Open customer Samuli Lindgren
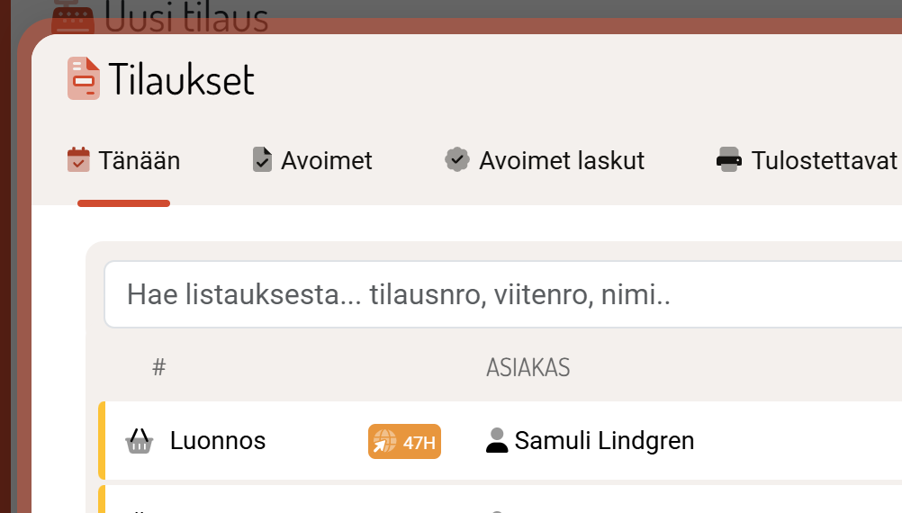The image size is (902, 513). [x=604, y=441]
